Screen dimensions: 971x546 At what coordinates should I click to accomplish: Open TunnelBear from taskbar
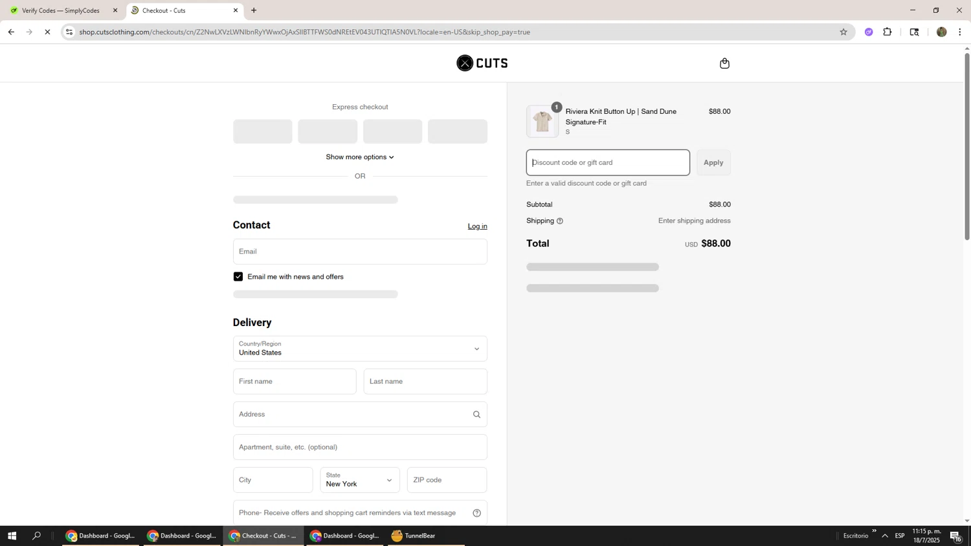click(426, 536)
